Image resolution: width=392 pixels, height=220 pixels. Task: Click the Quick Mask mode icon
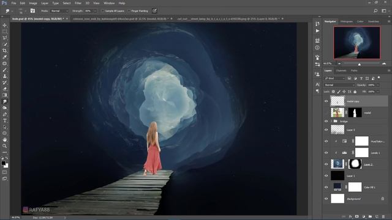click(x=4, y=172)
